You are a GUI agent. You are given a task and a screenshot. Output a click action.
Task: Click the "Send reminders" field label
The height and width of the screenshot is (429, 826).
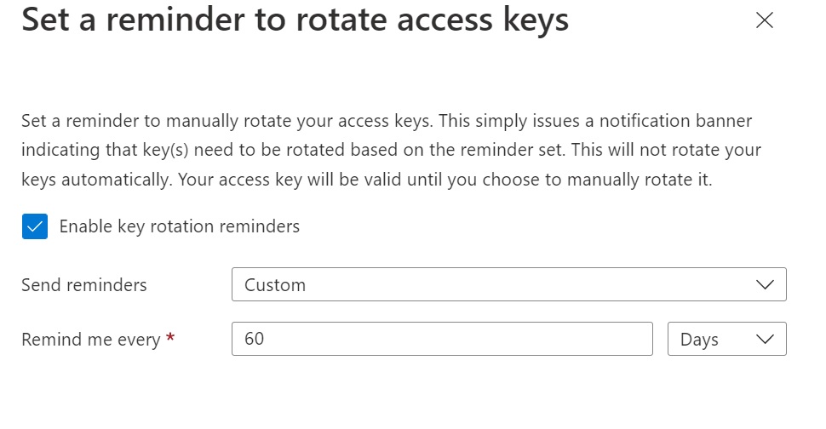pyautogui.click(x=83, y=285)
